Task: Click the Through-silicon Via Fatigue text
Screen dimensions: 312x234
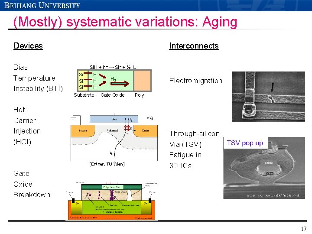Action: click(x=195, y=149)
